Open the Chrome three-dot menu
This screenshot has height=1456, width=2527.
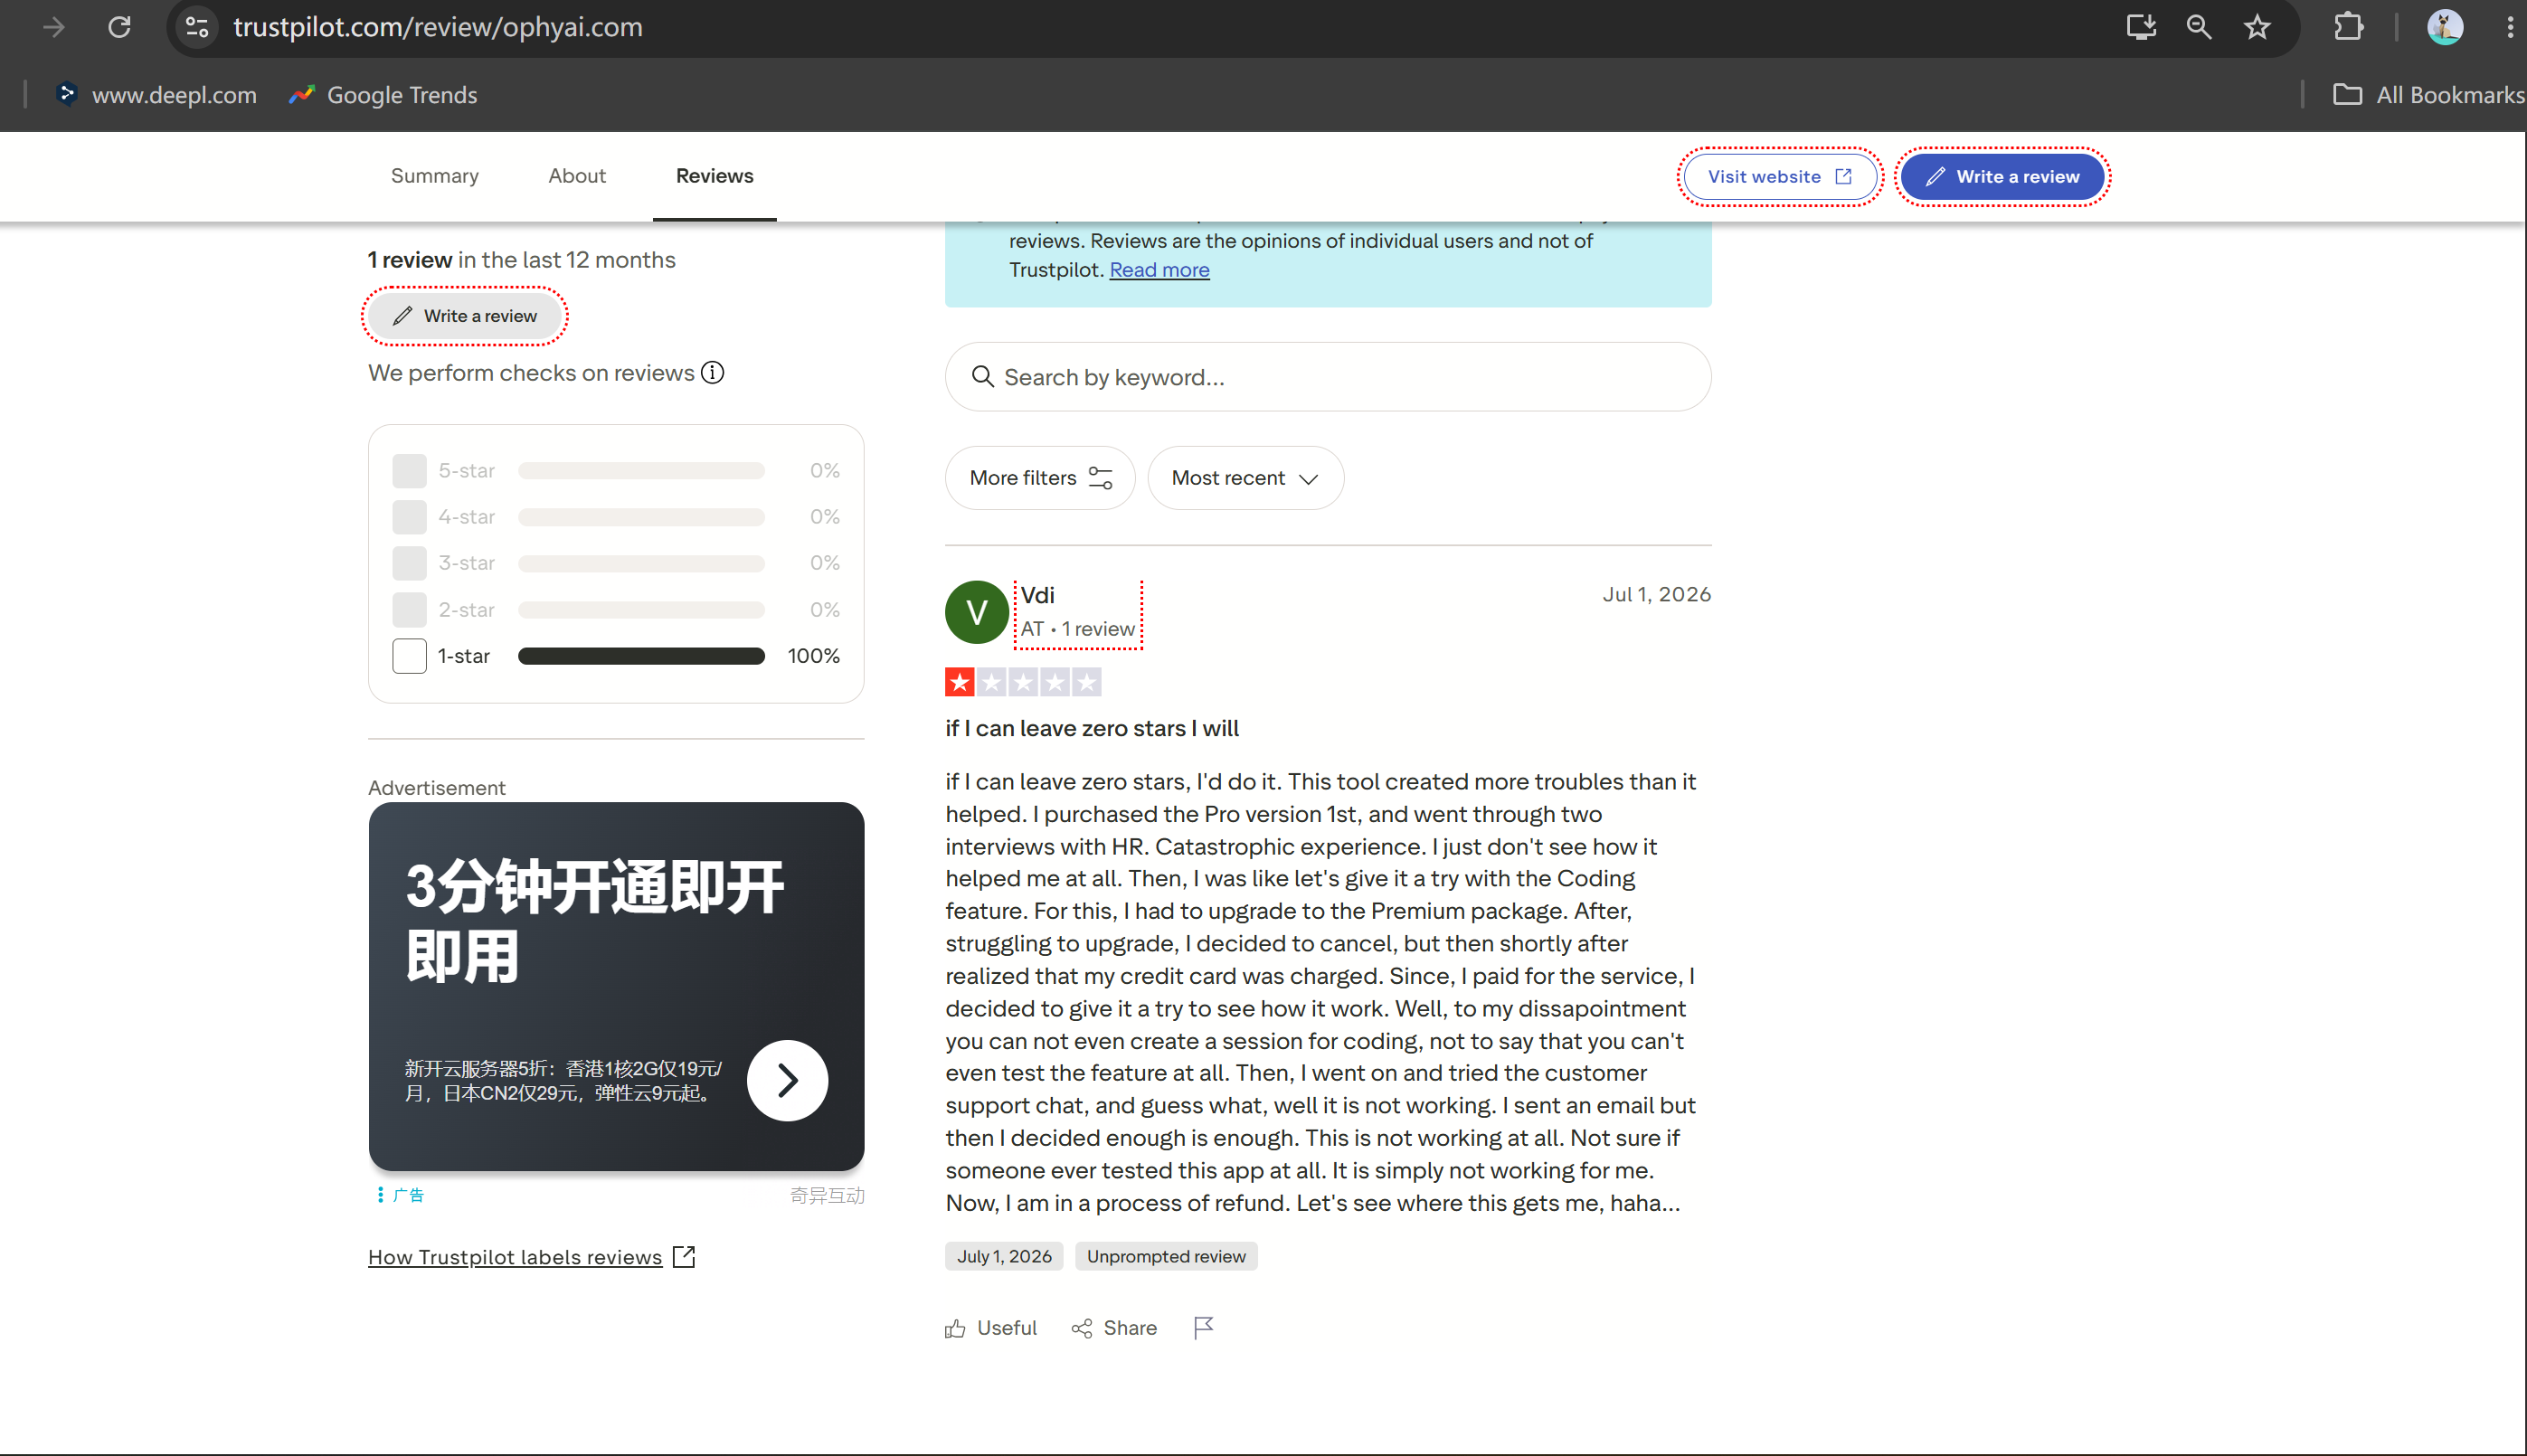click(2510, 27)
